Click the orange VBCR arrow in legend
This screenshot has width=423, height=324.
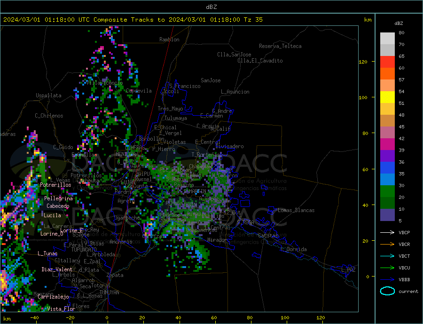[388, 245]
